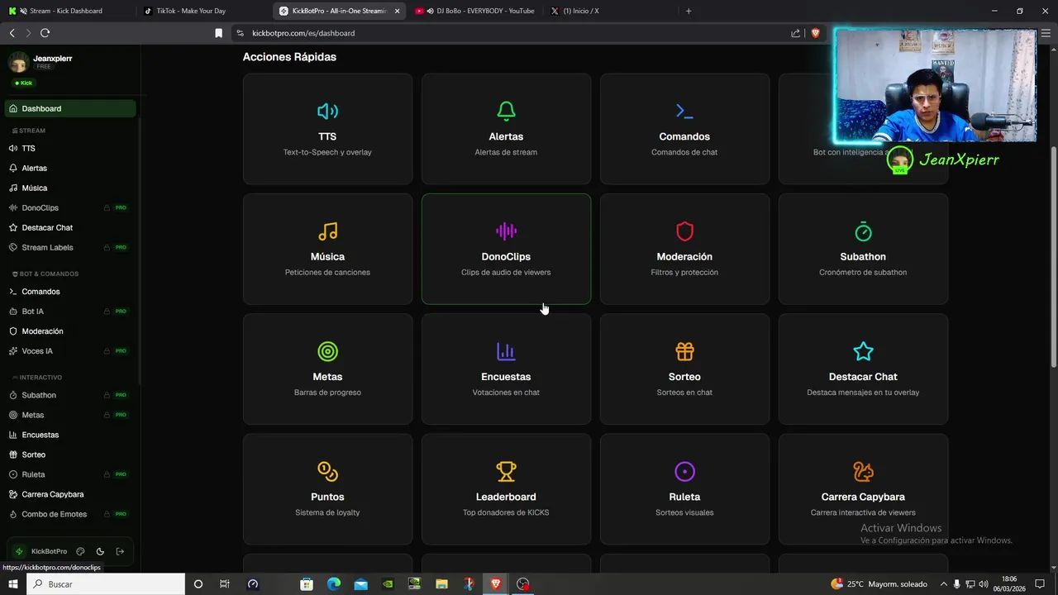Open Combo de Emotes in the sidebar
1058x595 pixels.
(x=70, y=514)
